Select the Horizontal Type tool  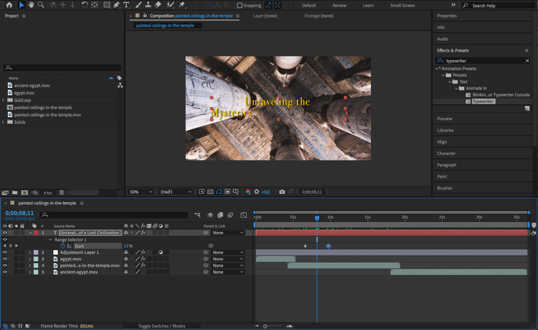[x=126, y=5]
